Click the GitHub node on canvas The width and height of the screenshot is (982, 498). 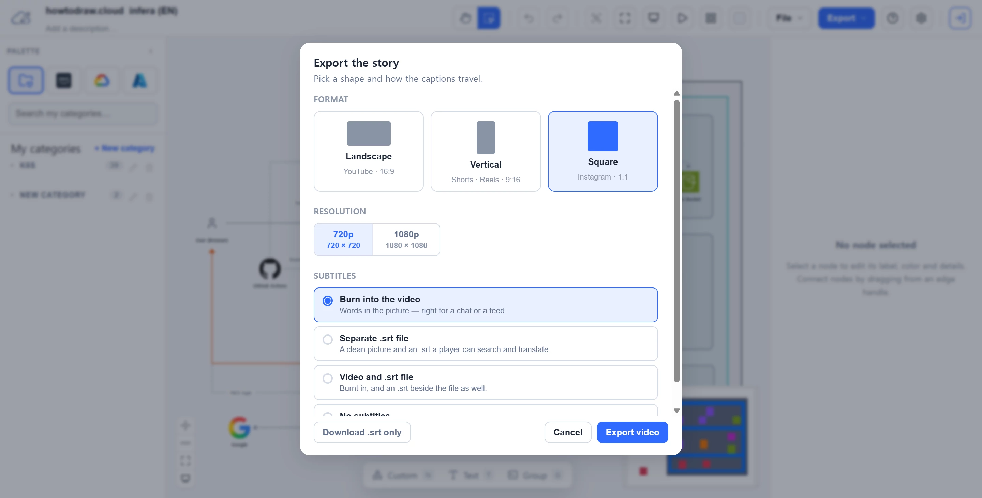pos(270,269)
